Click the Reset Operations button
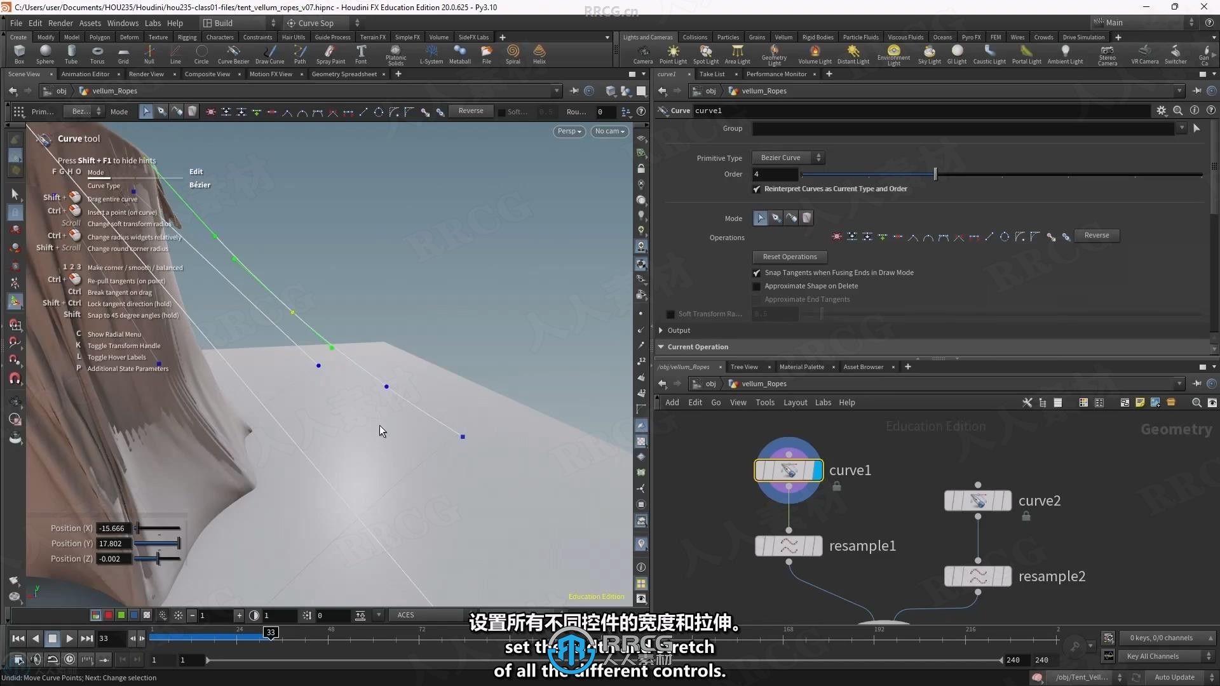The height and width of the screenshot is (686, 1220). (790, 257)
